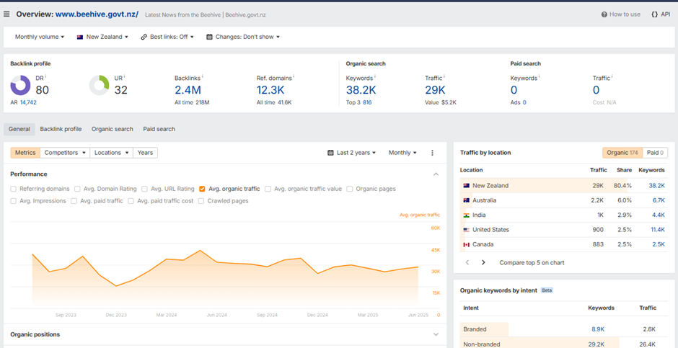Click the 38.2K organic keywords value
This screenshot has height=348, width=678.
pos(361,90)
